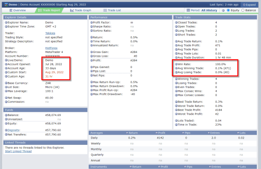Click the Avg Trade Duration value

pos(223,58)
